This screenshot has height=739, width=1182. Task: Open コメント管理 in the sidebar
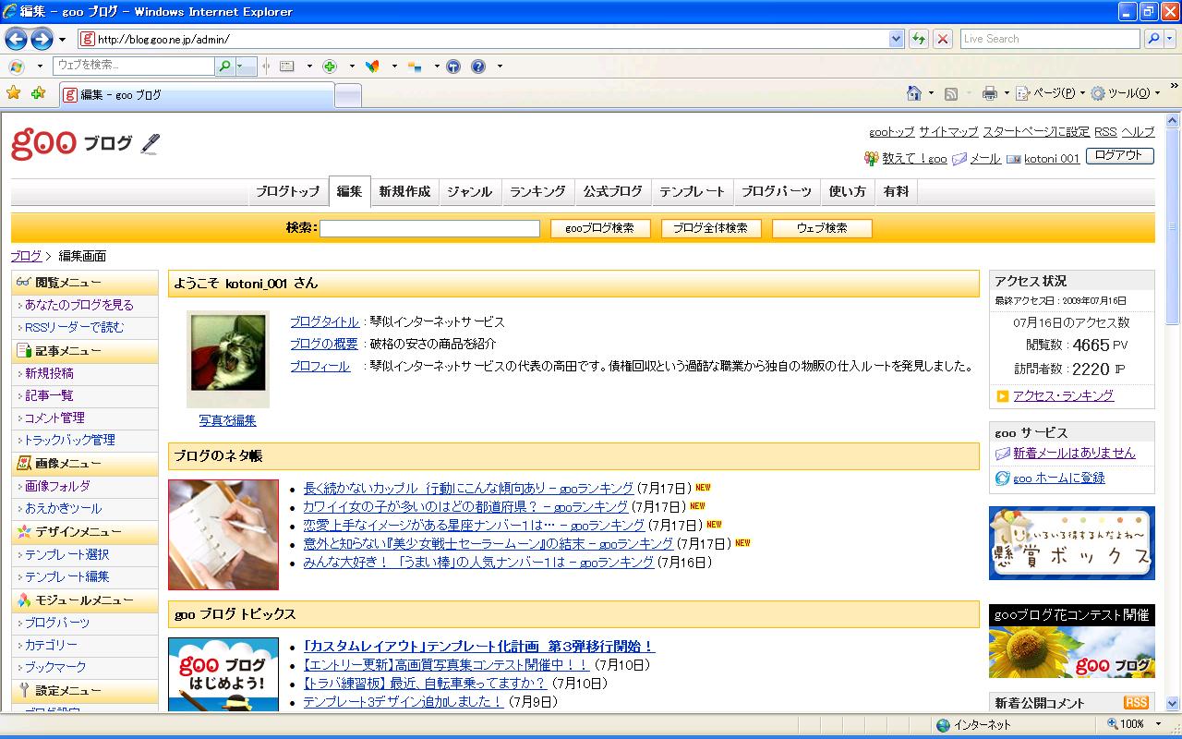click(54, 418)
